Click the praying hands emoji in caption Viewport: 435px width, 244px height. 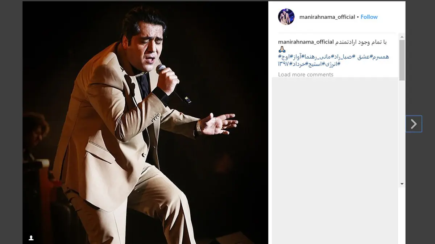pyautogui.click(x=282, y=49)
